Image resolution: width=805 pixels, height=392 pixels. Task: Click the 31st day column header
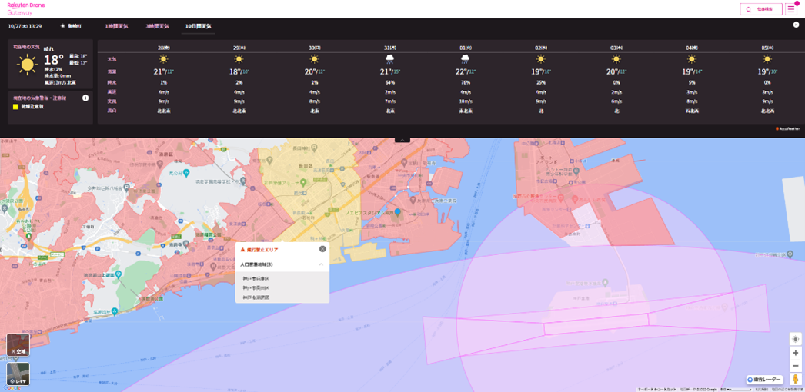coord(389,47)
